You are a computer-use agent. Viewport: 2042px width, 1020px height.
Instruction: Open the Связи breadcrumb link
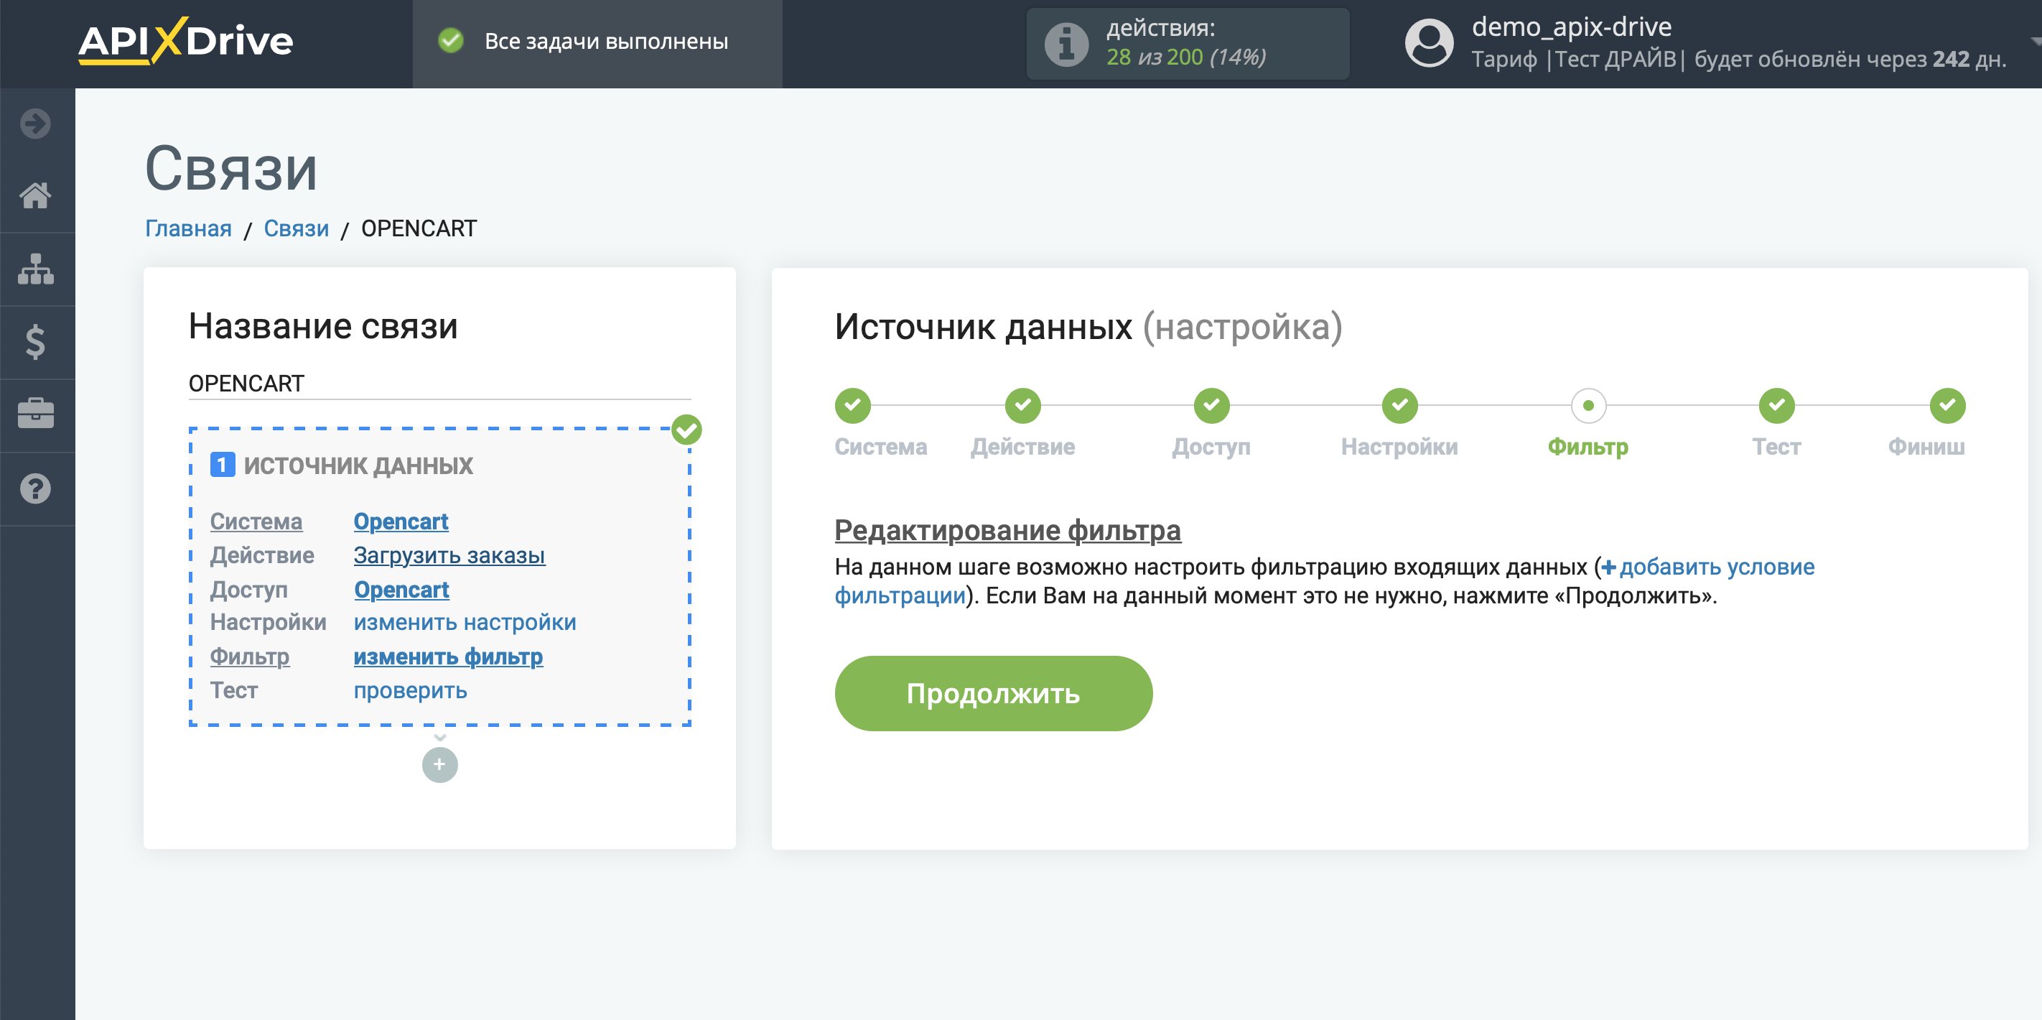pos(296,228)
